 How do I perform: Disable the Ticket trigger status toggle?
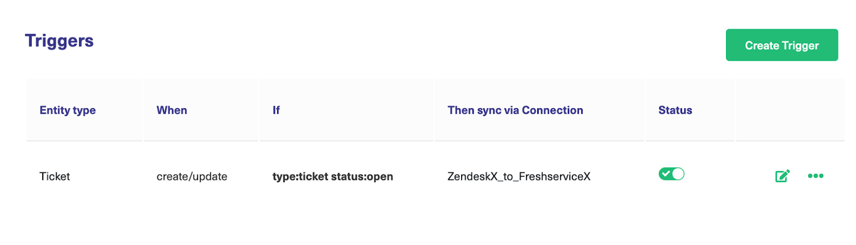[x=671, y=174]
